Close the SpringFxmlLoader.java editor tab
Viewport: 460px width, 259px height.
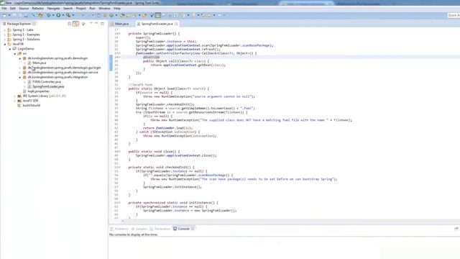176,24
